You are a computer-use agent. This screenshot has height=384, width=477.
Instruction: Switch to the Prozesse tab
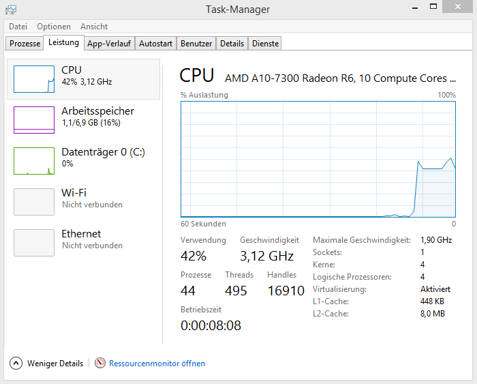tap(25, 44)
